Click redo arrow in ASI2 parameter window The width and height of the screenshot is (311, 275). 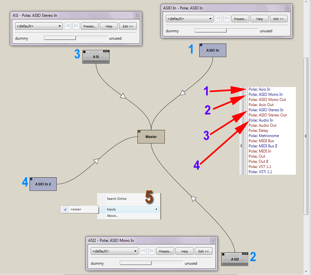(x=152, y=251)
